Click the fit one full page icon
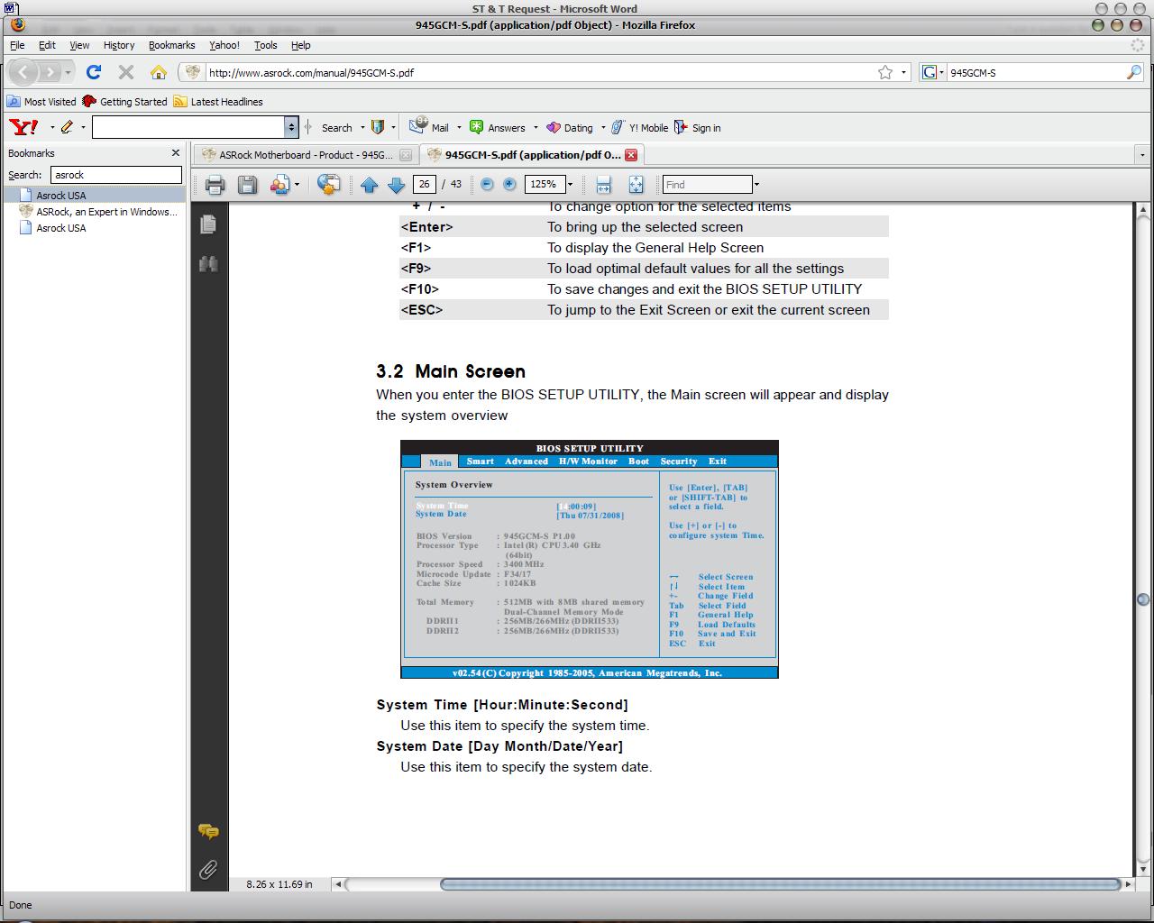The width and height of the screenshot is (1154, 923). coord(636,185)
